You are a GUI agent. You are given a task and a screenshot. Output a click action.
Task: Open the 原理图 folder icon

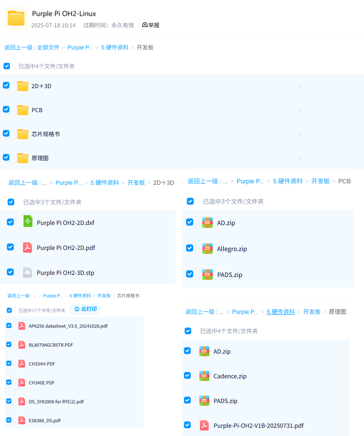[x=23, y=158]
